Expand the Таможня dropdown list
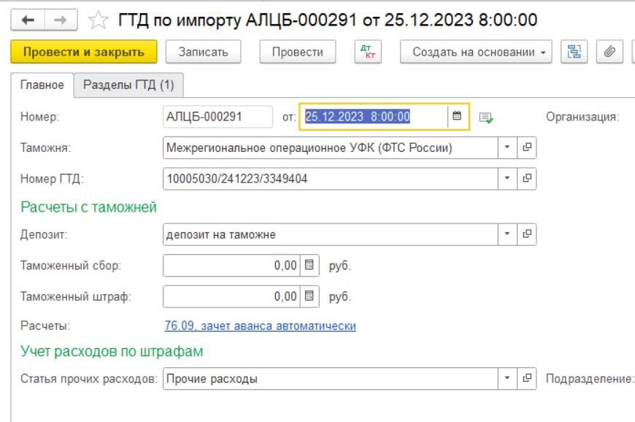This screenshot has height=422, width=635. click(x=508, y=147)
